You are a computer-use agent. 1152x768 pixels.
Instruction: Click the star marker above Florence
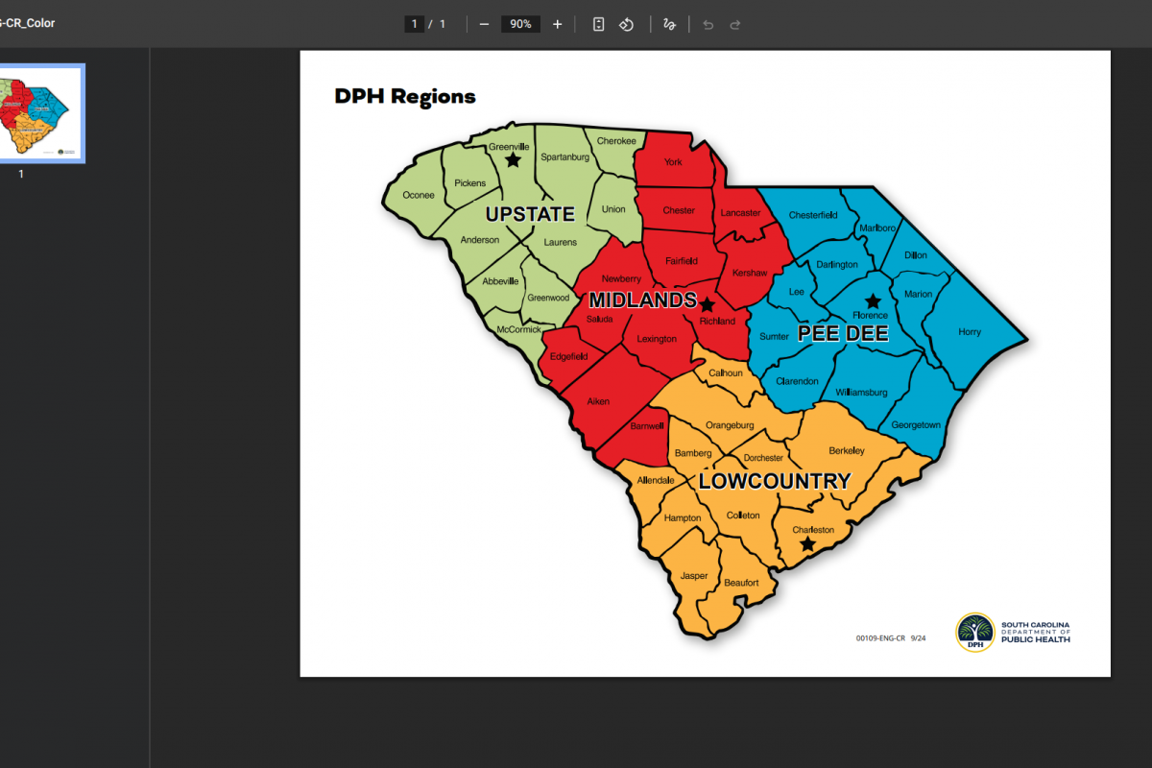(x=873, y=301)
